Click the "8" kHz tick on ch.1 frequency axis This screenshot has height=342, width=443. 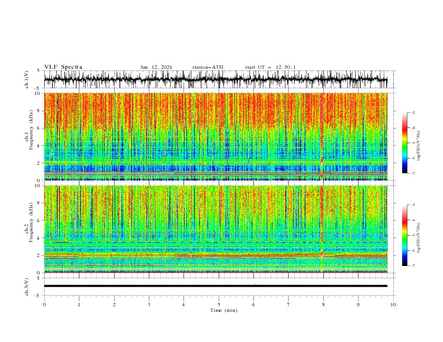39,111
